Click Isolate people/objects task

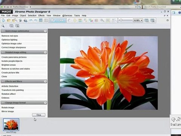pos(12,61)
